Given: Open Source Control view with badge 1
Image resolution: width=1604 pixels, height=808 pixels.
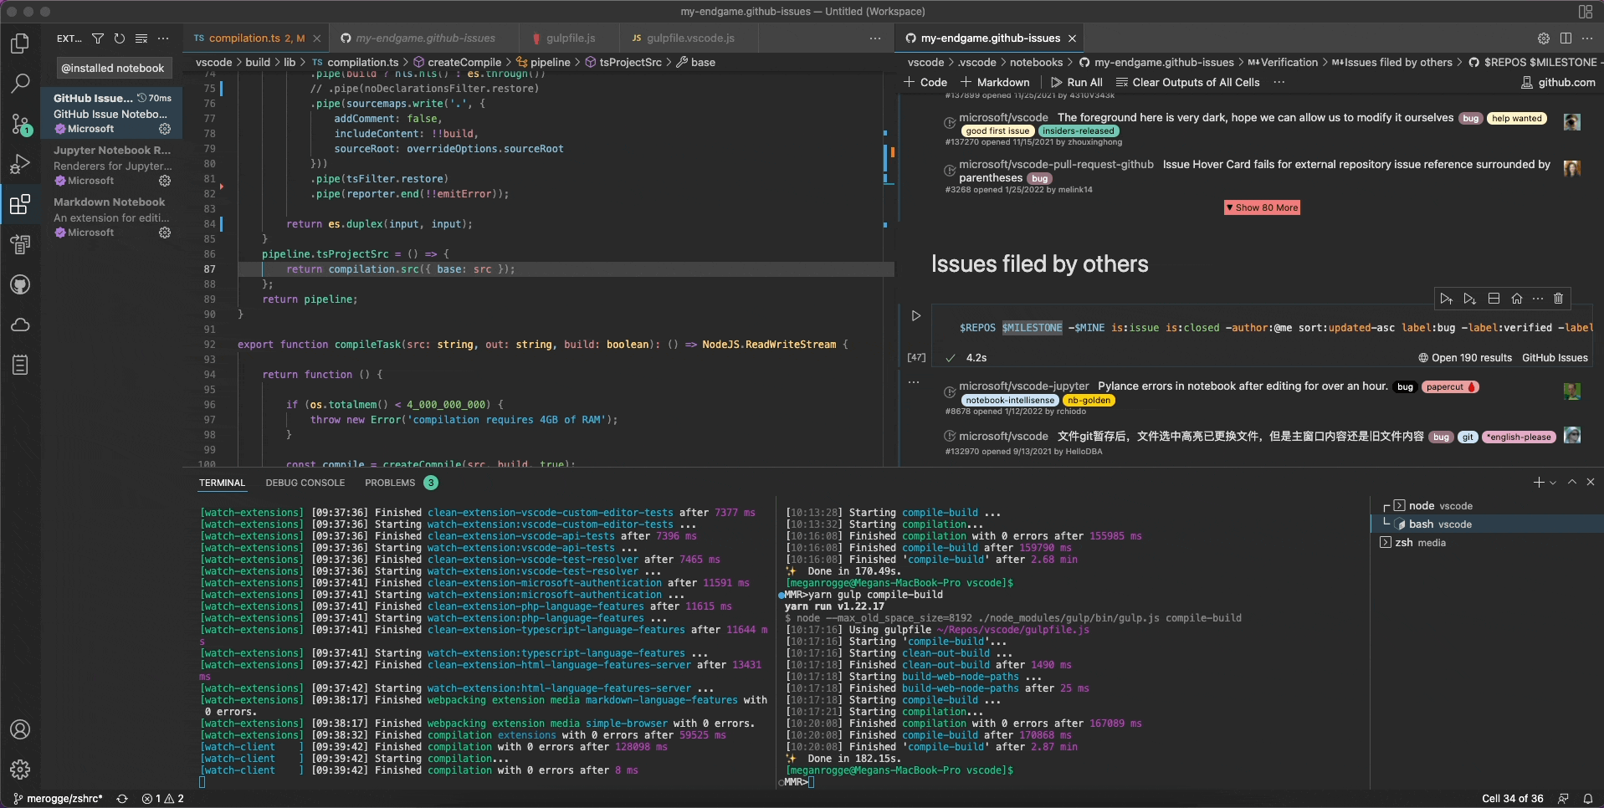Looking at the screenshot, I should click(20, 124).
